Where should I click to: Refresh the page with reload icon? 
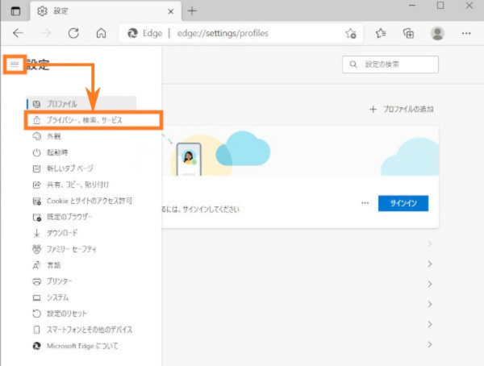coord(73,34)
